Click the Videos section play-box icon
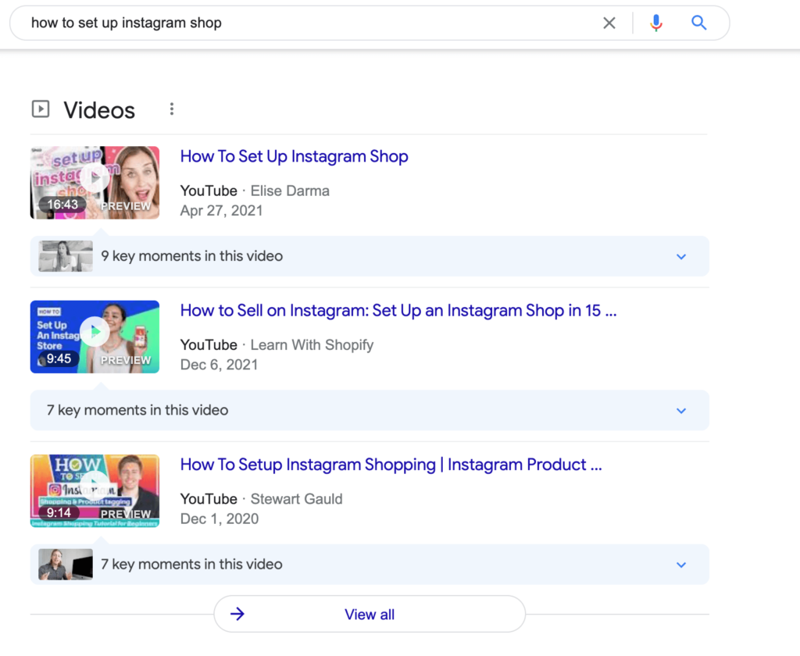 pyautogui.click(x=41, y=109)
